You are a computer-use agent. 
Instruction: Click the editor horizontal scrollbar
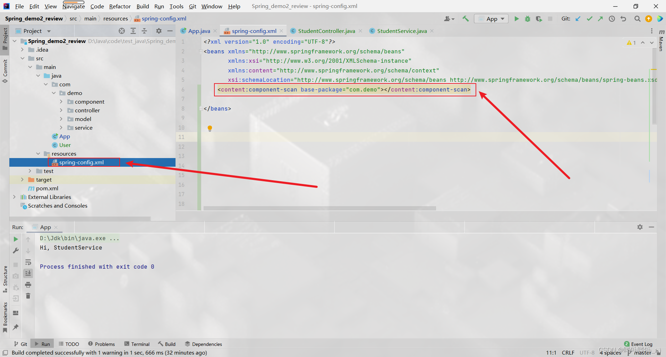coord(319,208)
